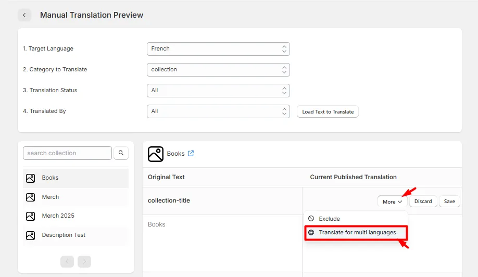Click the Save button

point(449,201)
